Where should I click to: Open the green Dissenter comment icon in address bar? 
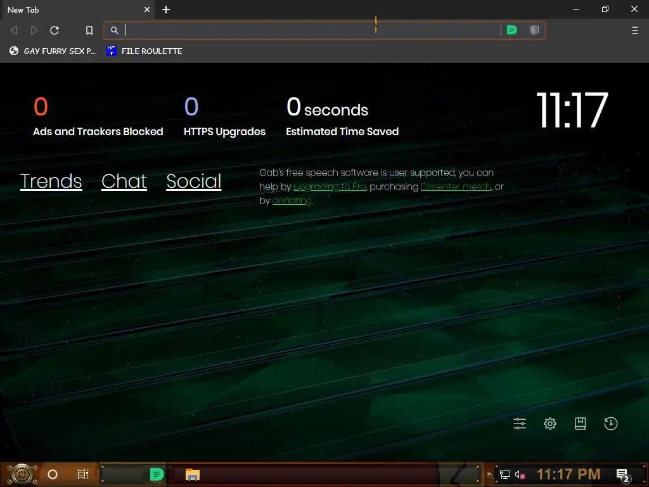[512, 30]
